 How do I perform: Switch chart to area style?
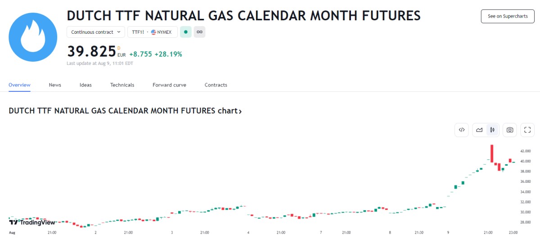[479, 130]
